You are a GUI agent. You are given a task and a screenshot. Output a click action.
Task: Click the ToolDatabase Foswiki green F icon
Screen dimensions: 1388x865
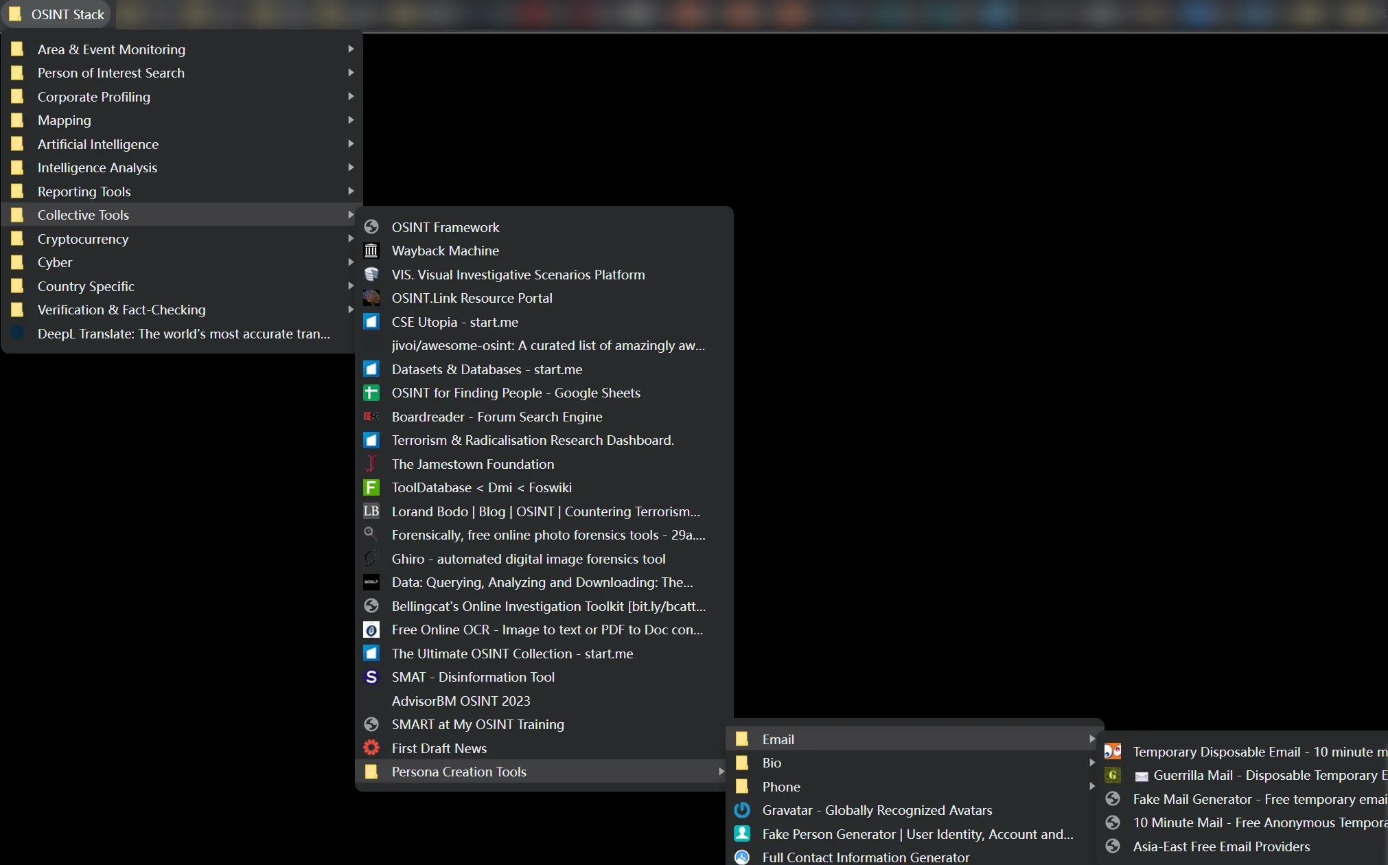tap(371, 487)
